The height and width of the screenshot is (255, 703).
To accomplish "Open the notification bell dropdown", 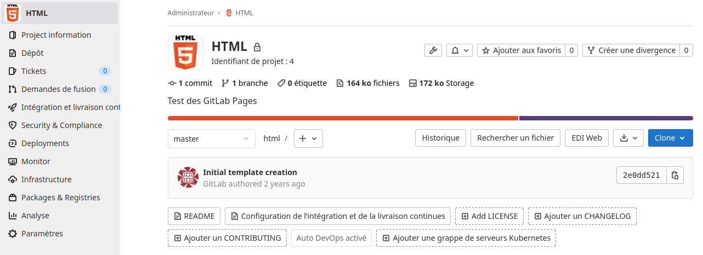I will point(460,50).
